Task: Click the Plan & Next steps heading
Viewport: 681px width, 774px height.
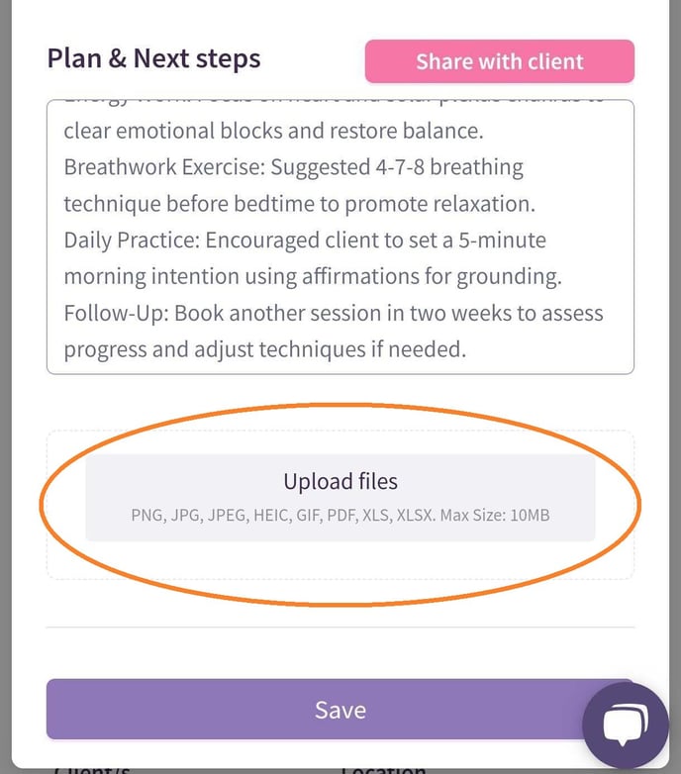Action: (x=153, y=58)
